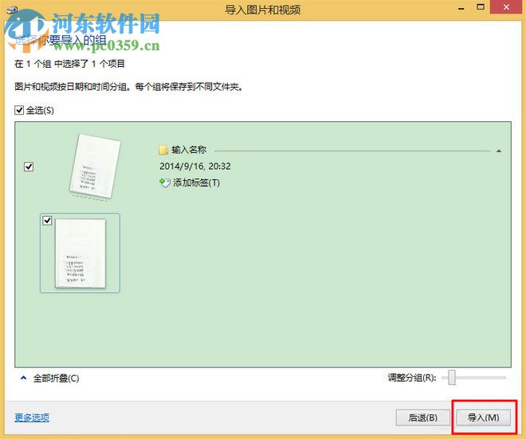Click the yellow folder icon next to 输入名称
The width and height of the screenshot is (526, 439).
coord(163,150)
